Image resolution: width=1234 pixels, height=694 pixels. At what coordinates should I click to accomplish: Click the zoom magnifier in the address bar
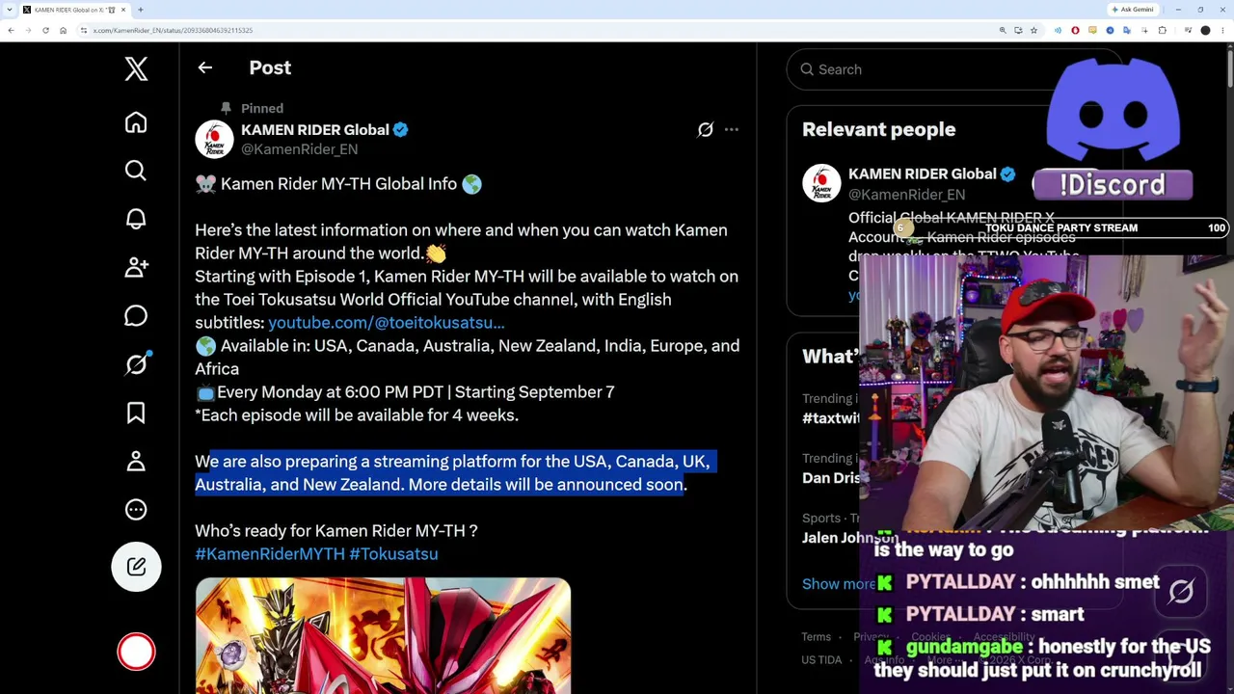1003,31
